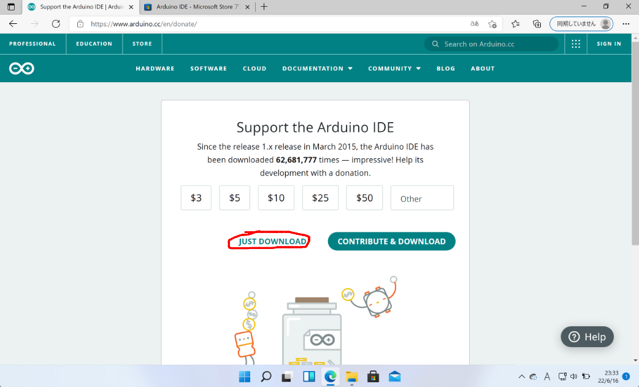Open the About page
Screen dimensions: 639x387
pyautogui.click(x=483, y=69)
